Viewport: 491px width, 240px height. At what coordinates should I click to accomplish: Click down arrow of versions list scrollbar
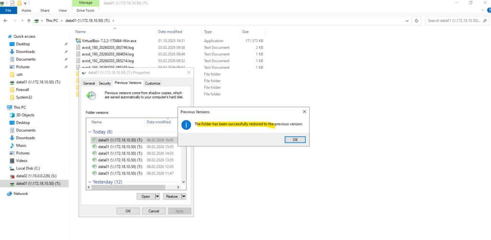184,182
